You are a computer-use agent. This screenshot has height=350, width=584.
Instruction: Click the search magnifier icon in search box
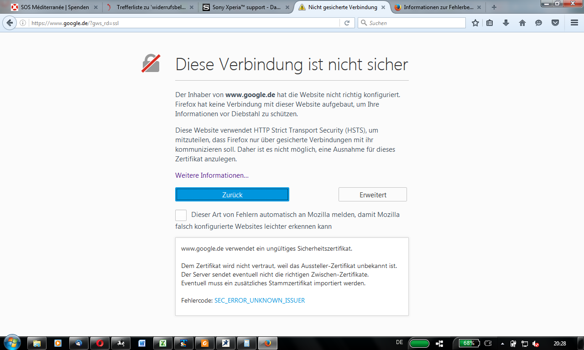tap(364, 23)
